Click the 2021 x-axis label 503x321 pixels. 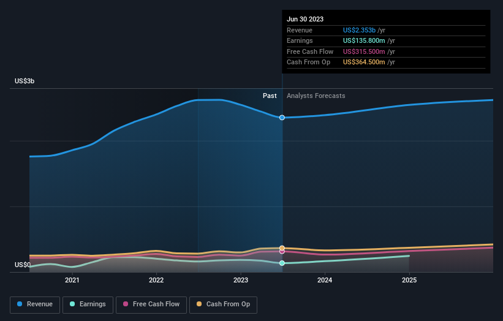pyautogui.click(x=72, y=280)
